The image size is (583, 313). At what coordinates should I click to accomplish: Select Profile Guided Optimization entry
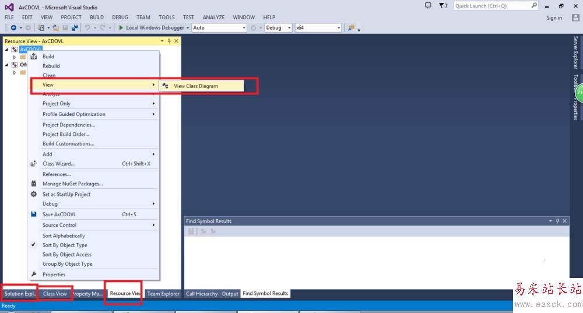[94, 114]
